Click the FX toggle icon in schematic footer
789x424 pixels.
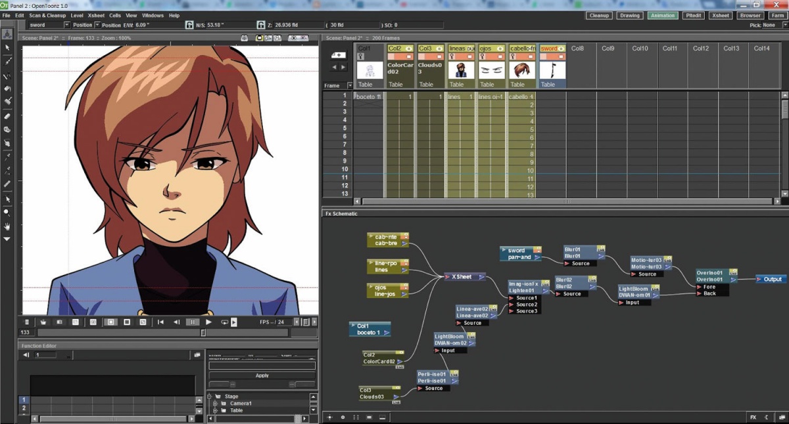click(x=753, y=417)
